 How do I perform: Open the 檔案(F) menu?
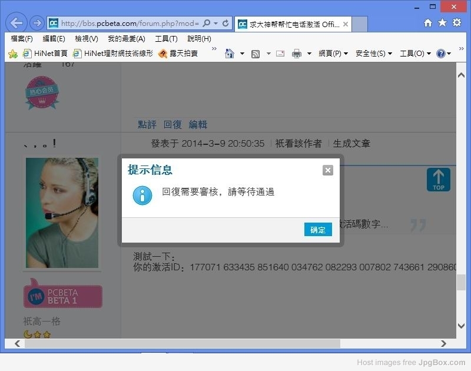click(x=22, y=39)
